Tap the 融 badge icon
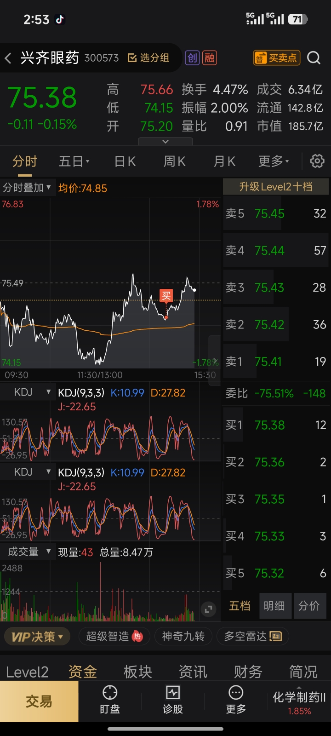This screenshot has width=331, height=736. 210,58
